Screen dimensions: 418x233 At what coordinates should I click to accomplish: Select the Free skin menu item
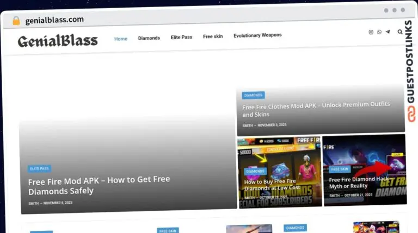coord(213,36)
